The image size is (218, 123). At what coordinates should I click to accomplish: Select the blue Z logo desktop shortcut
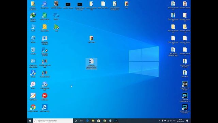point(33,74)
